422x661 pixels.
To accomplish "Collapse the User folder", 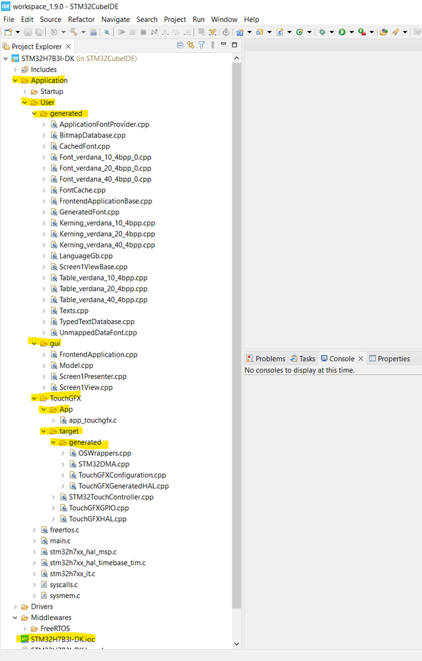I will click(25, 103).
